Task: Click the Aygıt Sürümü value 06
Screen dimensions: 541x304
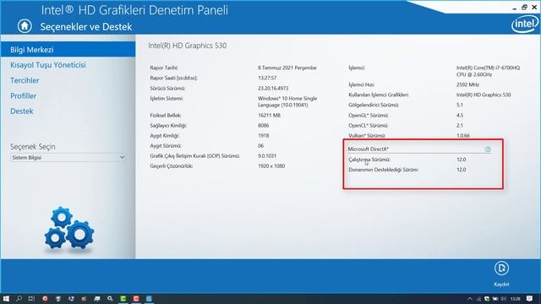Action: pyautogui.click(x=261, y=146)
